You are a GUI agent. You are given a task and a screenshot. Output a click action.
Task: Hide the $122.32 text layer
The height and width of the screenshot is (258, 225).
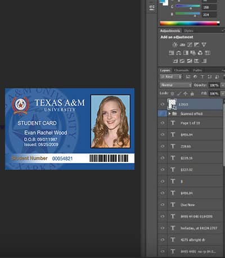point(163,170)
